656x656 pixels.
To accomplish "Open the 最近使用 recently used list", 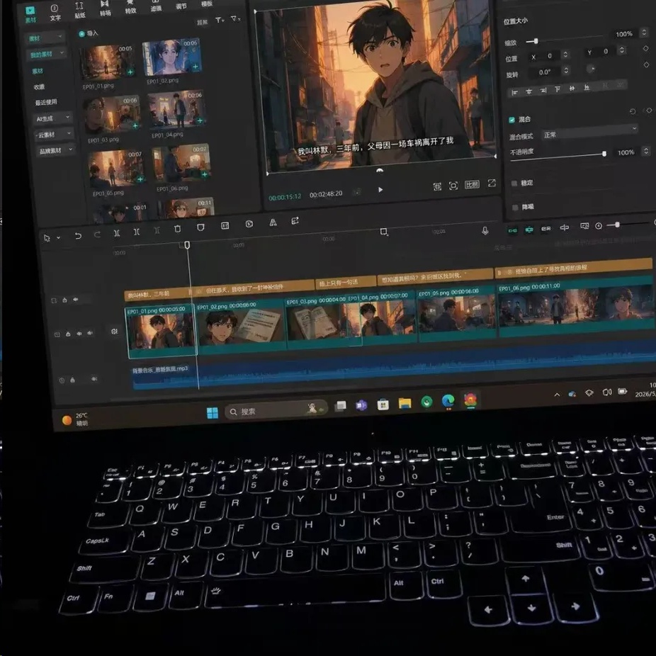I will coord(46,103).
